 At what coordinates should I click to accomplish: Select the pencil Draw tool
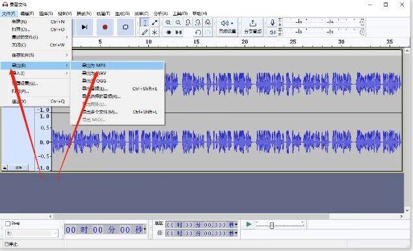coord(144,33)
